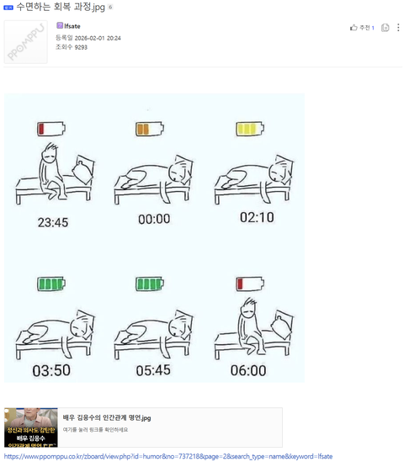Click the yellow battery above the 02:10 panel
404x467 pixels.
pos(250,129)
